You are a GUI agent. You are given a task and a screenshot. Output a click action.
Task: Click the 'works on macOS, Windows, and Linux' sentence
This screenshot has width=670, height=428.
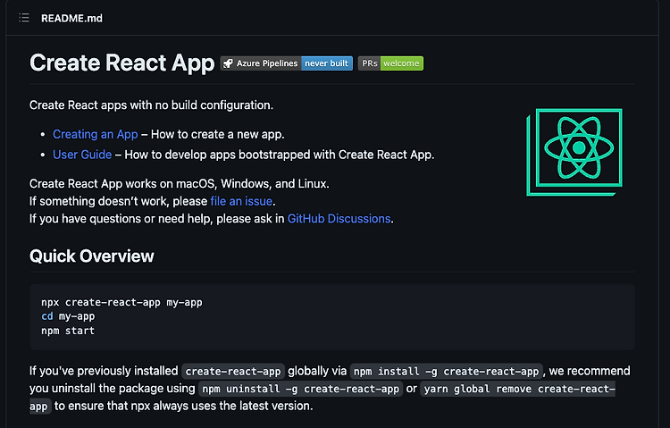coord(179,184)
